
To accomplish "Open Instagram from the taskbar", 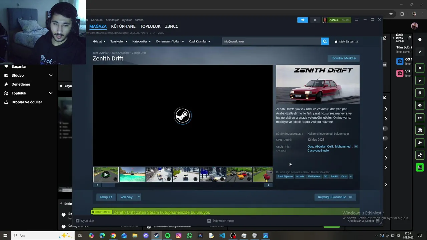I will coord(178,236).
